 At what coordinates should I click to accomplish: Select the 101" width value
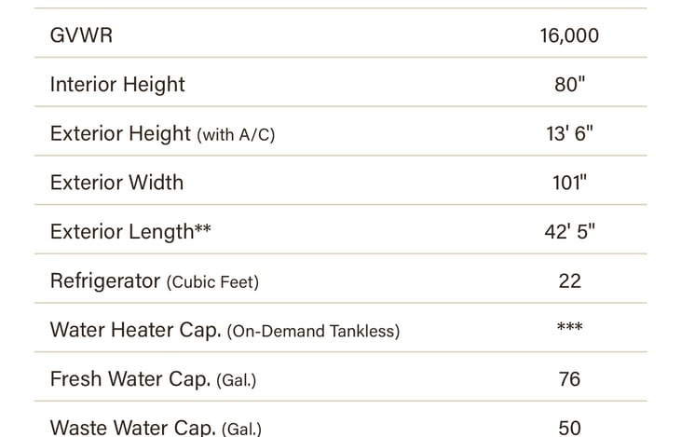coord(569,183)
